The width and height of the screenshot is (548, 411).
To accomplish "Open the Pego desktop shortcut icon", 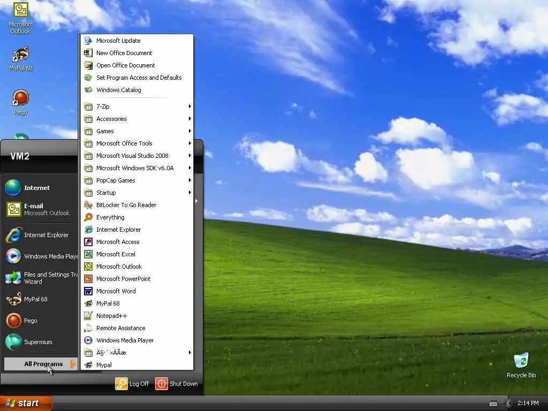I will [x=20, y=102].
